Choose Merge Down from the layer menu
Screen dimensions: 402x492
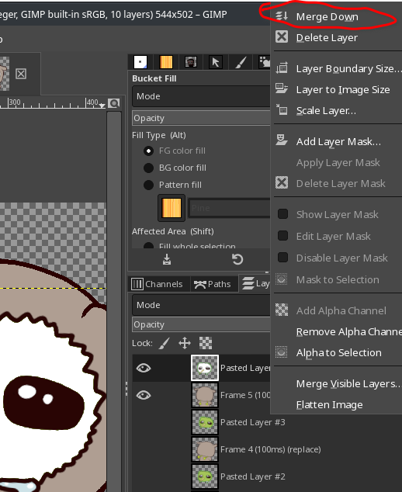click(336, 16)
